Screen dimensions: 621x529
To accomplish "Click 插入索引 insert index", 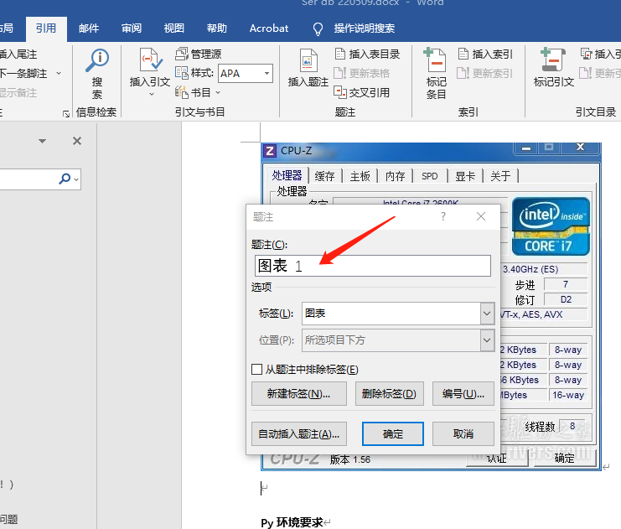I will pos(485,54).
